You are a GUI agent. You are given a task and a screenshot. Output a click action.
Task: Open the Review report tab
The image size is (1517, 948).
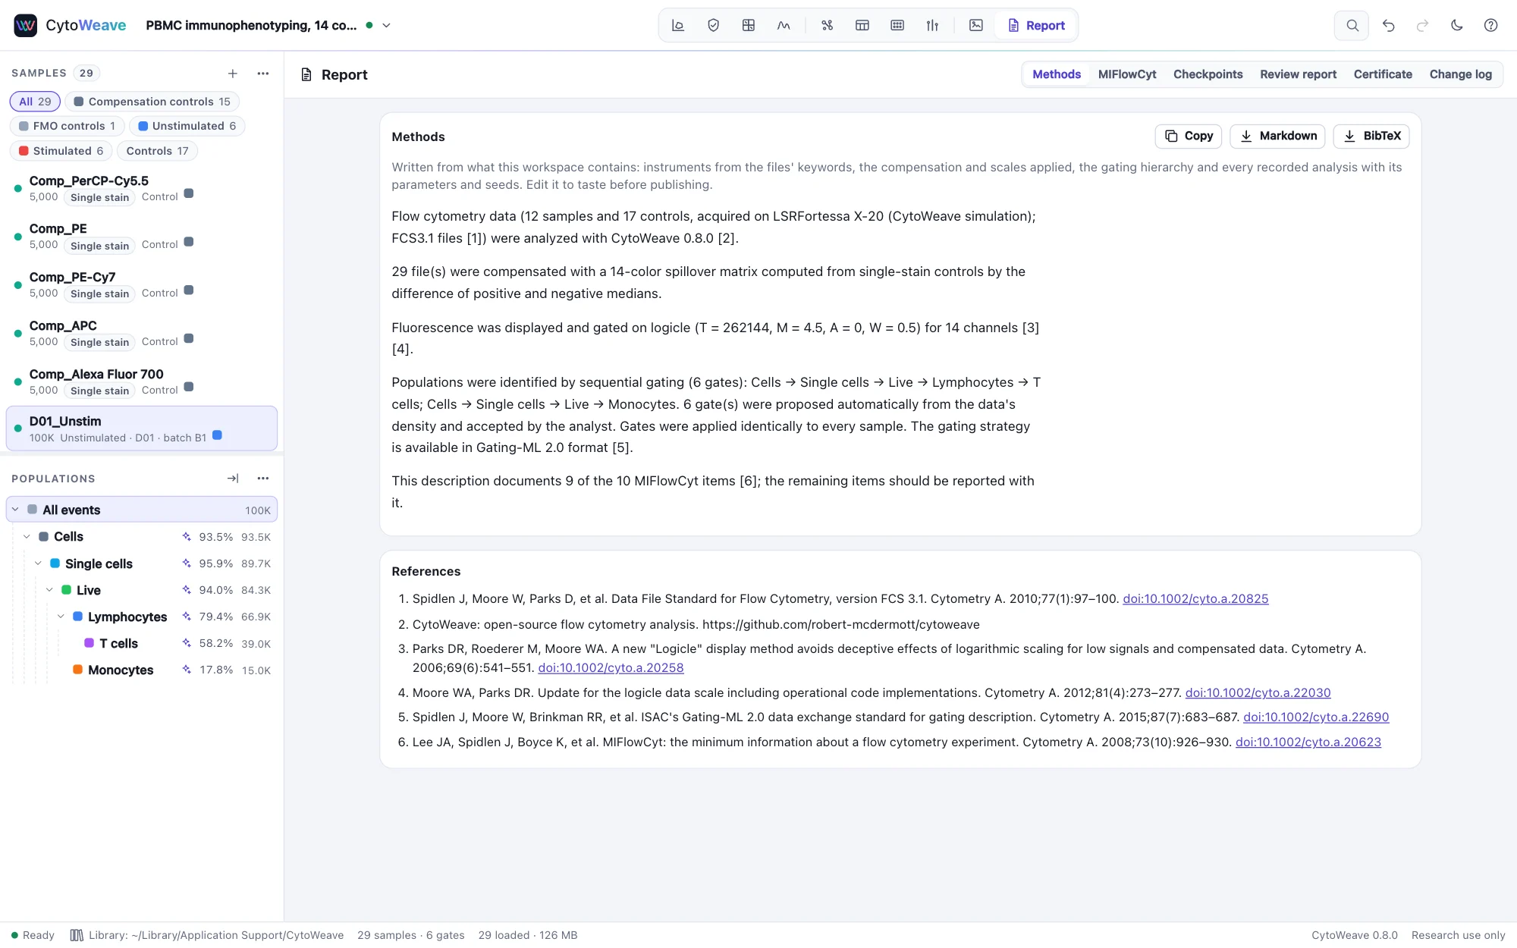click(x=1298, y=74)
